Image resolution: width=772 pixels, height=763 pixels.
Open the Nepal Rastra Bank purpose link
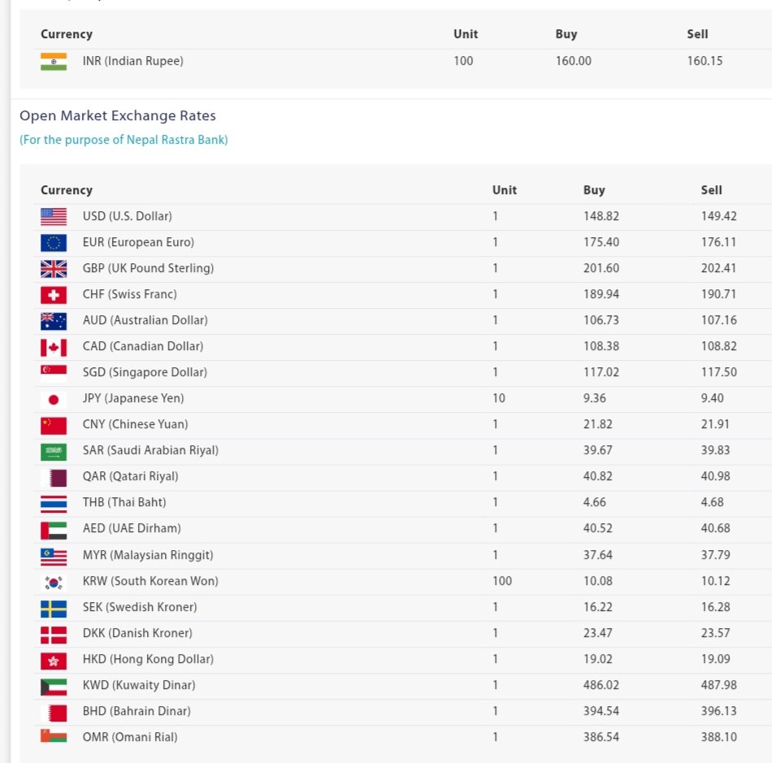tap(124, 140)
